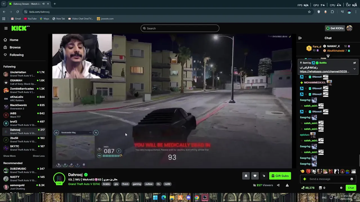Mute the Dahrooj Stream tab audio
Screen dimensions: 360x202
(43, 4)
